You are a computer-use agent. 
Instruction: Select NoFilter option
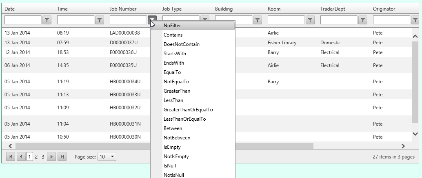[x=193, y=26]
